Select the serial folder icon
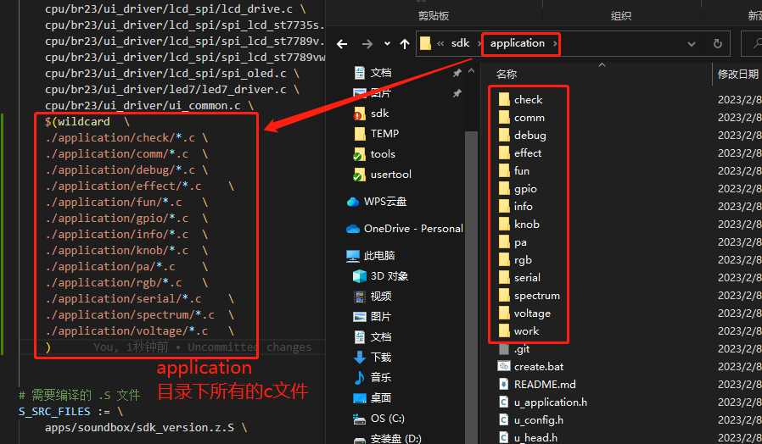Viewport: 762px width, 444px height. point(504,278)
